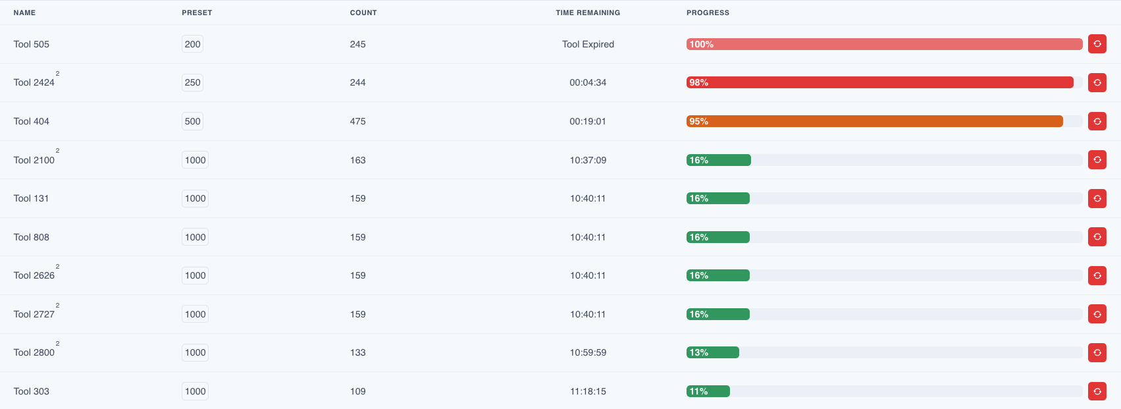Viewport: 1121px width, 409px height.
Task: Reset the counter for Tool 2424
Action: tap(1097, 82)
